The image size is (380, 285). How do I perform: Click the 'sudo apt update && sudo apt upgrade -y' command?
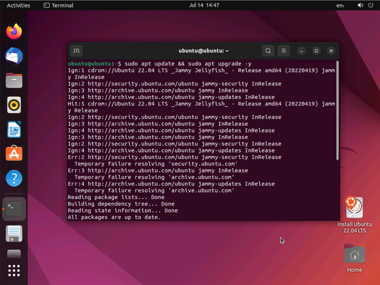point(188,64)
